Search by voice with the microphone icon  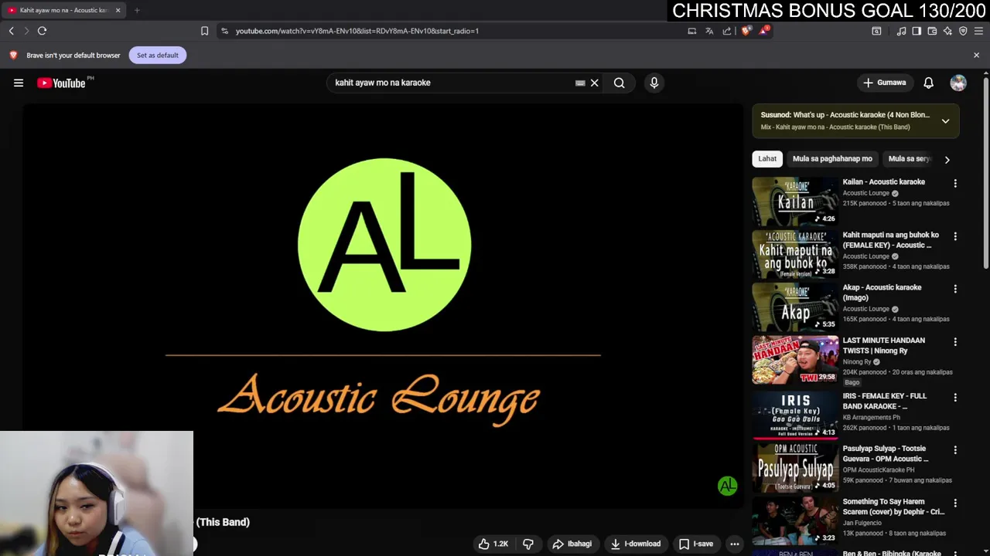click(x=654, y=83)
